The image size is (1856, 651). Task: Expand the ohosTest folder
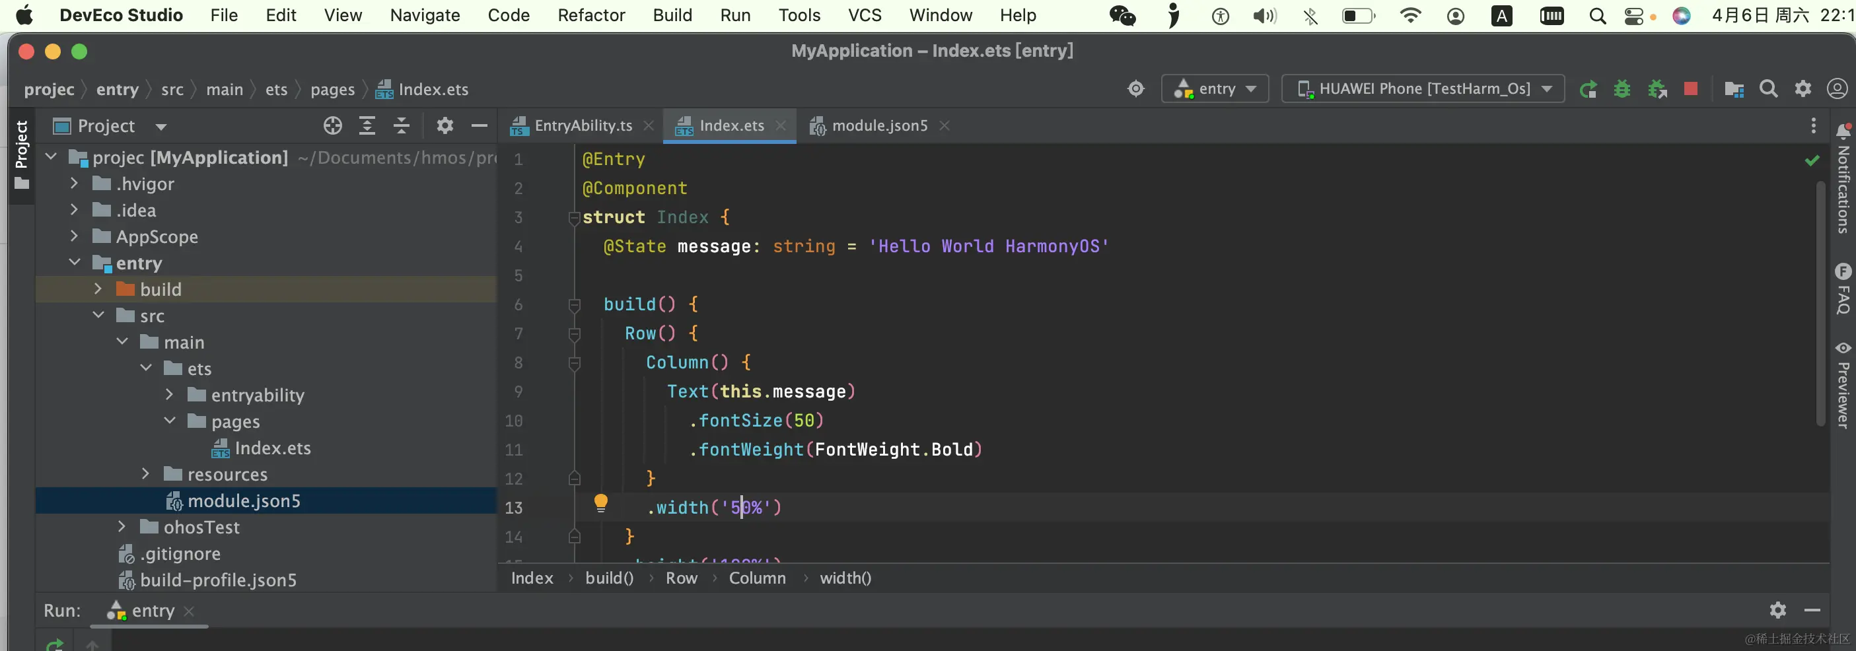(122, 526)
